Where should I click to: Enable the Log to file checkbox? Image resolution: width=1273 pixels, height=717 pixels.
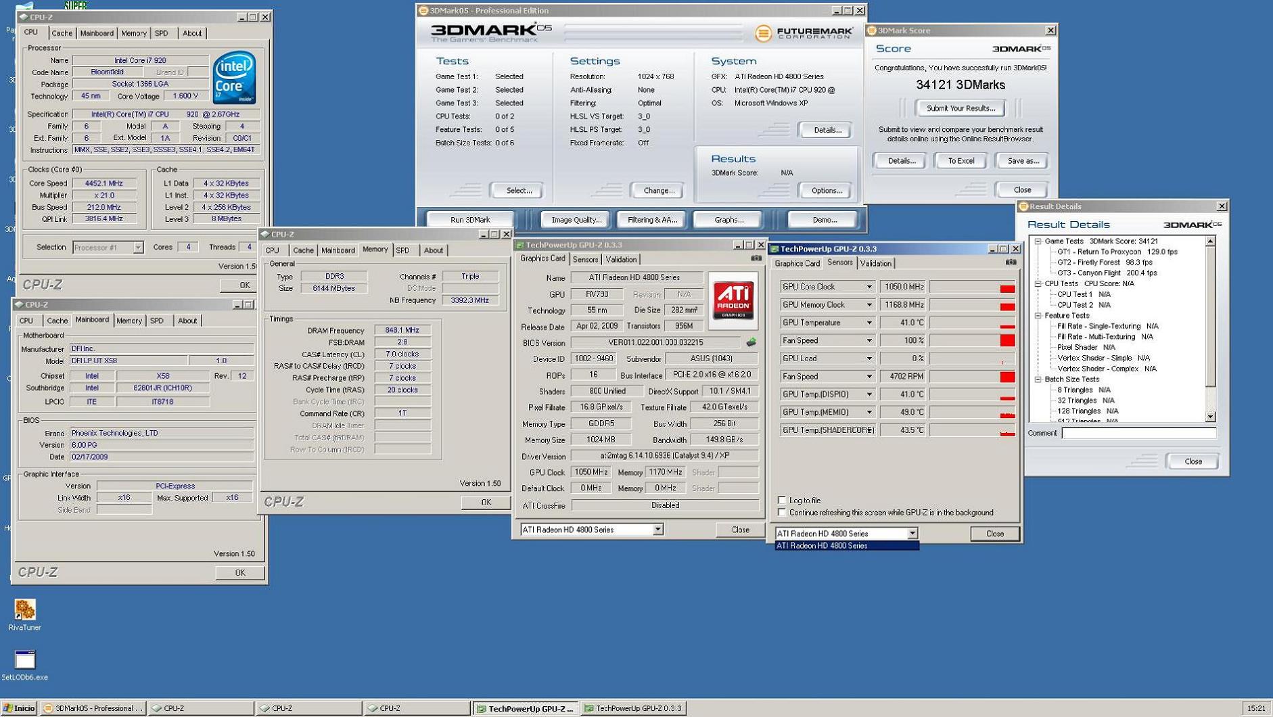tap(782, 501)
